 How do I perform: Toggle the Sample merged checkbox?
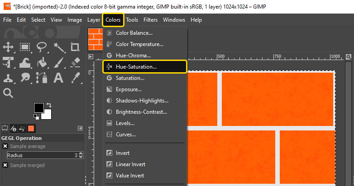coord(5,165)
